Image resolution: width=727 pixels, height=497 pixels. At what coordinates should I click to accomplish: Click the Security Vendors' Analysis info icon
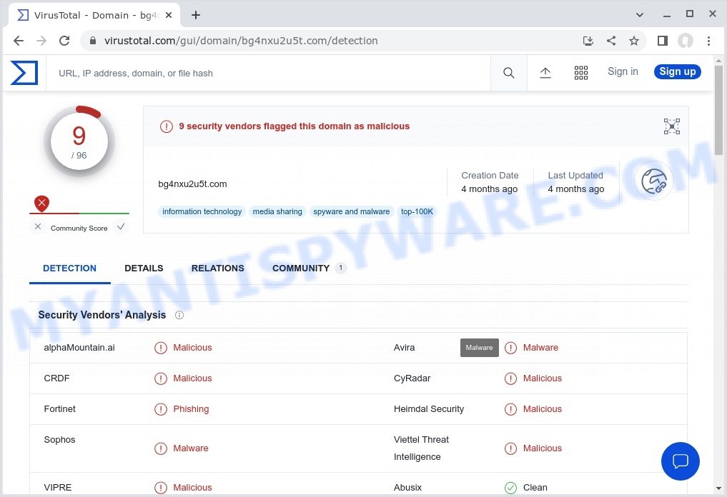[179, 315]
